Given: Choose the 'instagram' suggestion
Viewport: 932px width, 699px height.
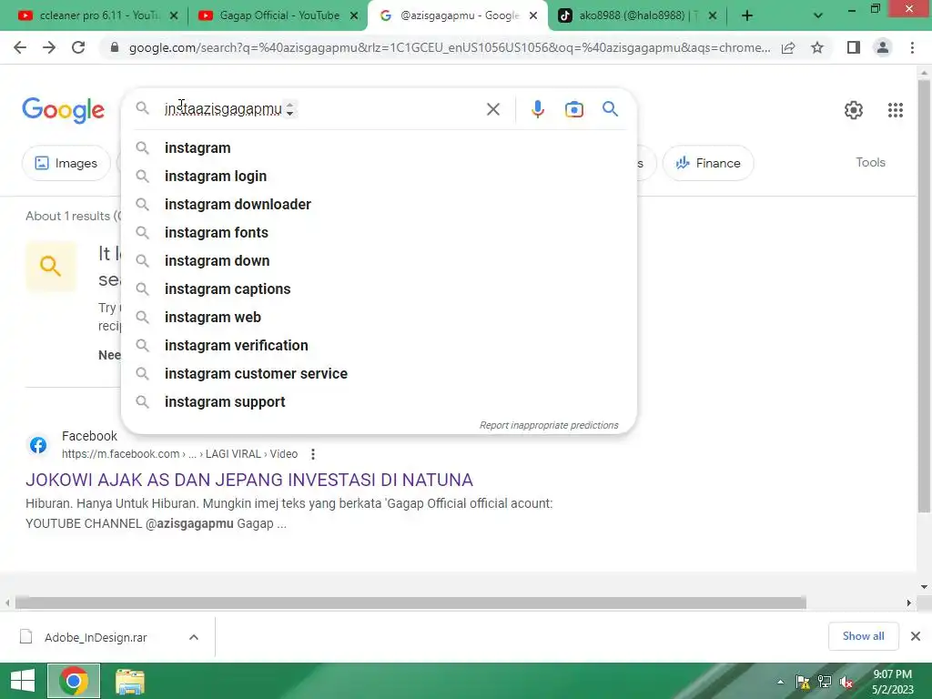Looking at the screenshot, I should [x=380, y=148].
